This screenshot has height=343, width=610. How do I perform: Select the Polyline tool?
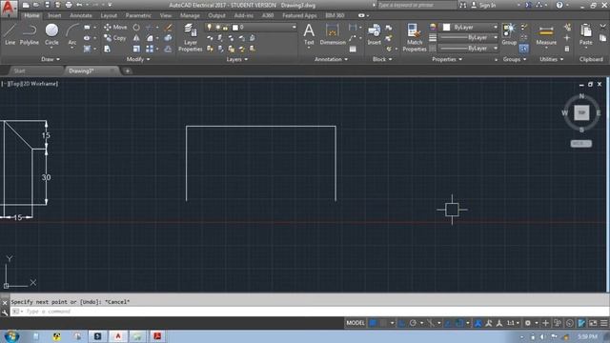(30, 34)
